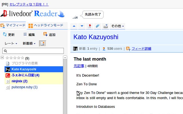Open the フィード詳細 link

141,49
